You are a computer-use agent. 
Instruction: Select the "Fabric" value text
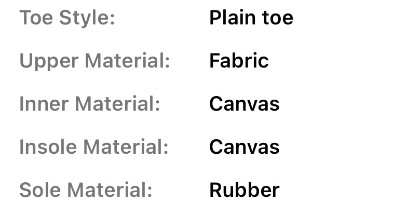(x=239, y=61)
